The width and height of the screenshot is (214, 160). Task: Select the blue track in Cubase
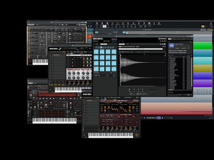point(202,76)
